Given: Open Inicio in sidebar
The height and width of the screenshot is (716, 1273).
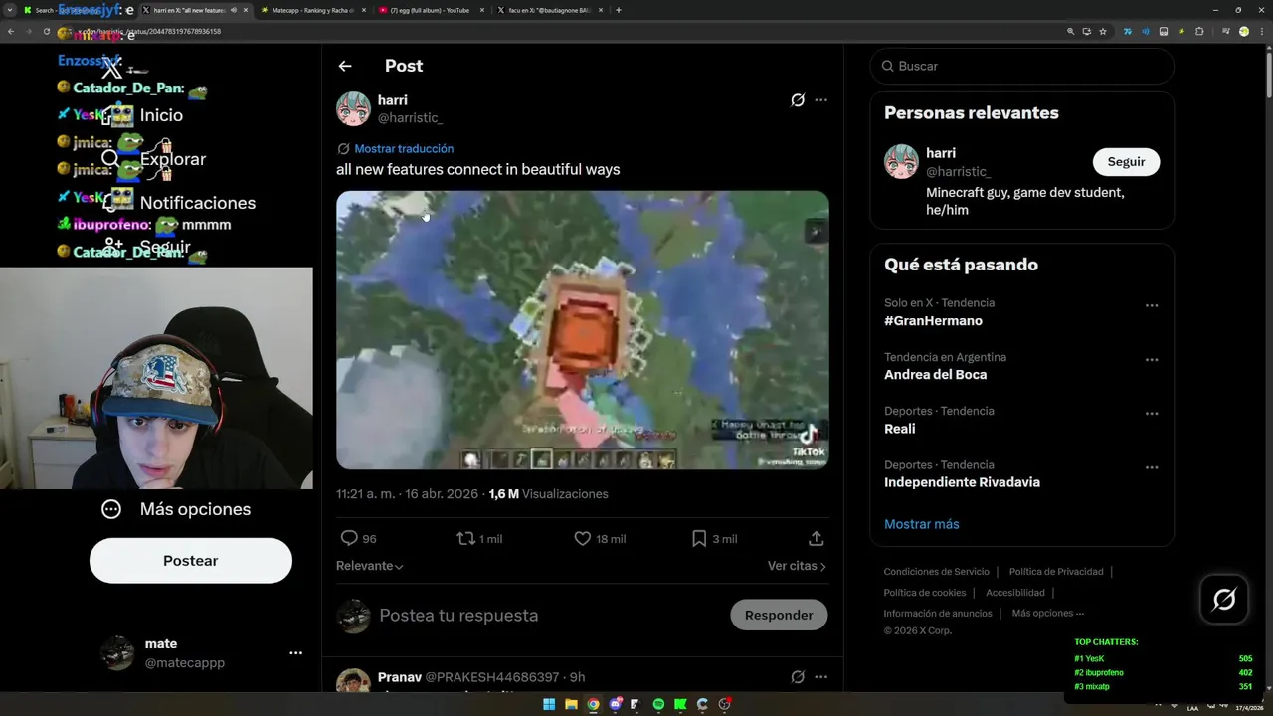Looking at the screenshot, I should [x=161, y=115].
